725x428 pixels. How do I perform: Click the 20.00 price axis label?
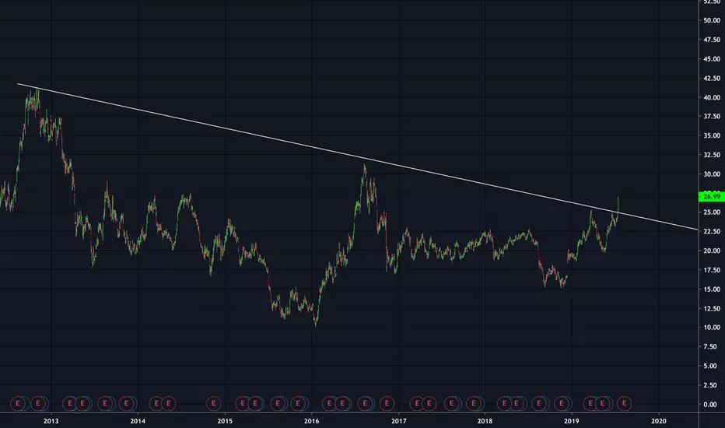[x=712, y=251]
